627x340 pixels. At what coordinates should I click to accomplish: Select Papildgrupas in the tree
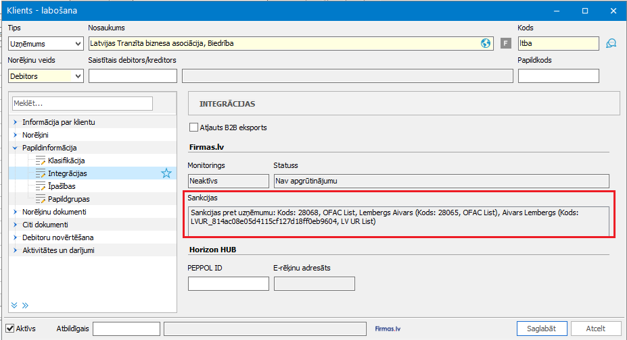click(69, 199)
